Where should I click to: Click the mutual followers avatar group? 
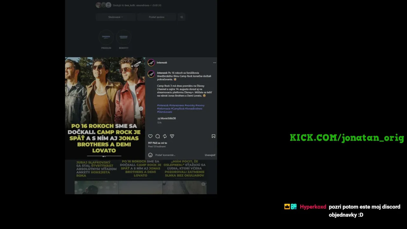(104, 5)
